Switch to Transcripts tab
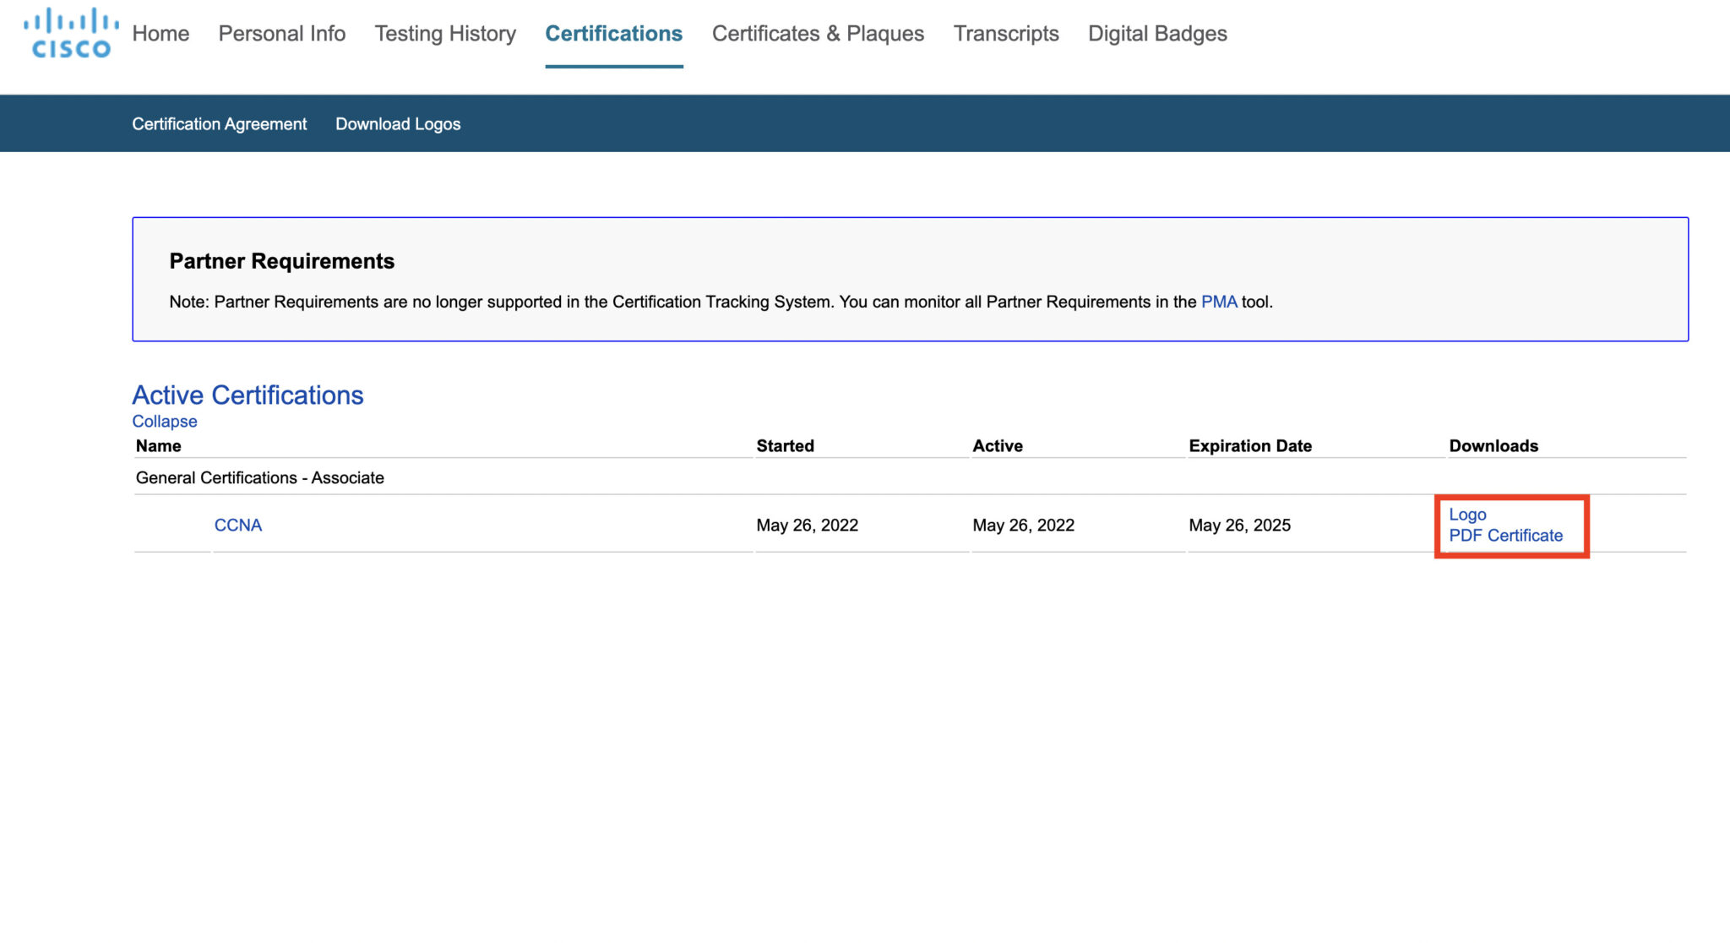This screenshot has width=1730, height=943. 1005,34
